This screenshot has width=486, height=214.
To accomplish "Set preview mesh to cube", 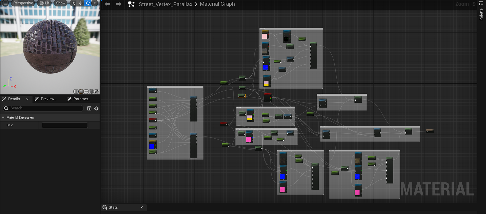I will pyautogui.click(x=91, y=91).
